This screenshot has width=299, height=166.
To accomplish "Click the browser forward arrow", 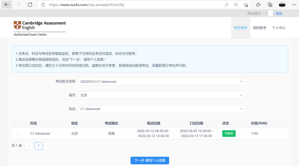I will [x=18, y=5].
